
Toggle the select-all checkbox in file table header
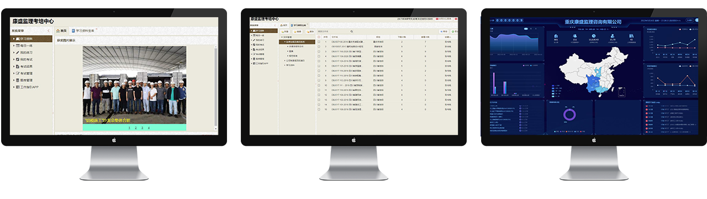pos(319,37)
